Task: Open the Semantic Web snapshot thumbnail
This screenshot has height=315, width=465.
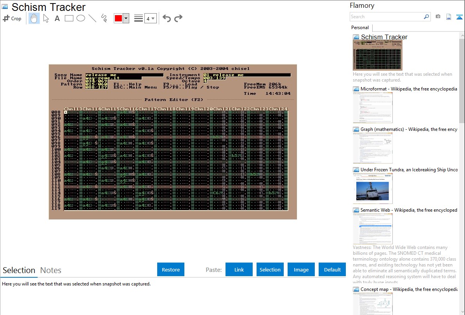Action: click(x=373, y=229)
